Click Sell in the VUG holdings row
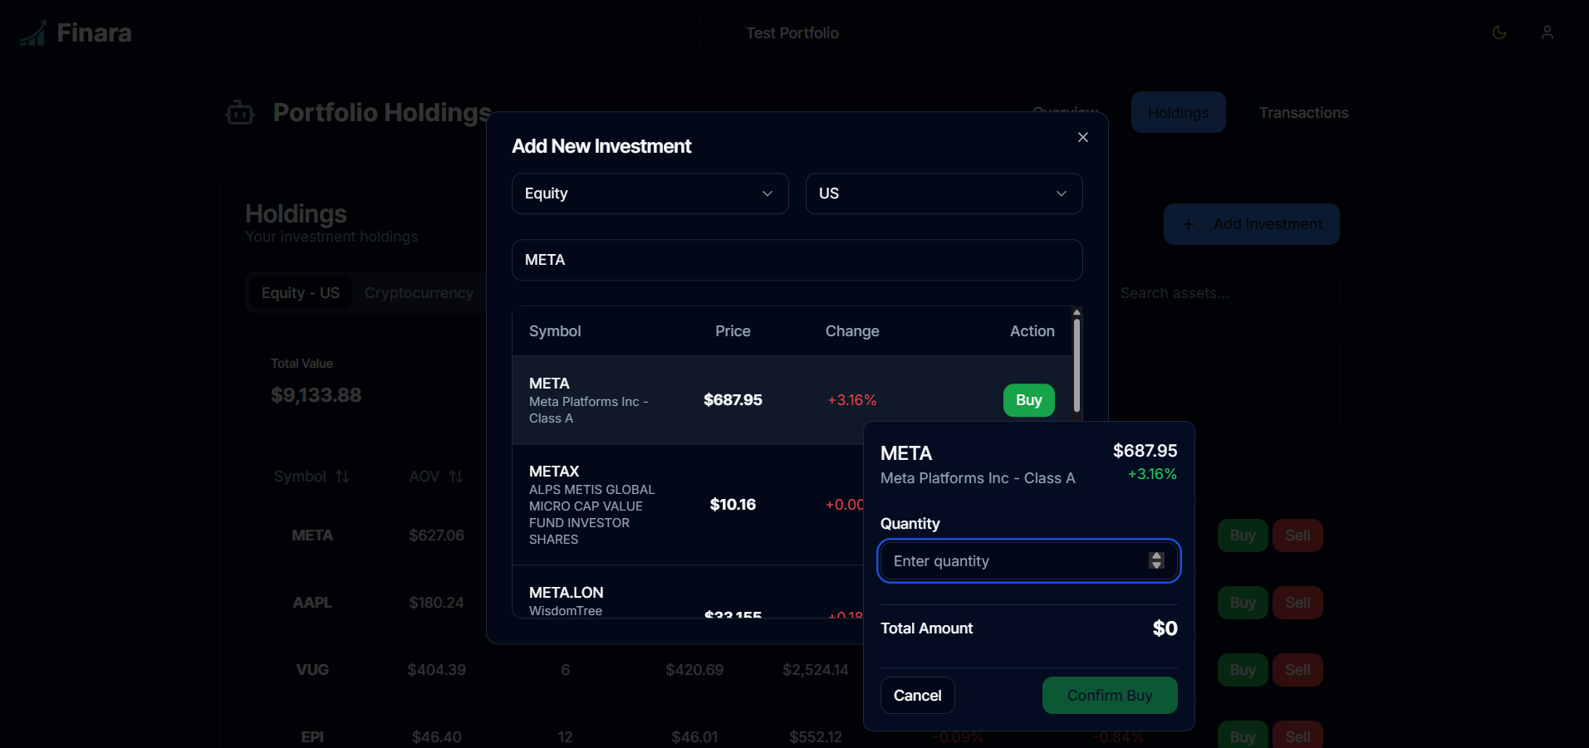The image size is (1589, 748). [1297, 670]
